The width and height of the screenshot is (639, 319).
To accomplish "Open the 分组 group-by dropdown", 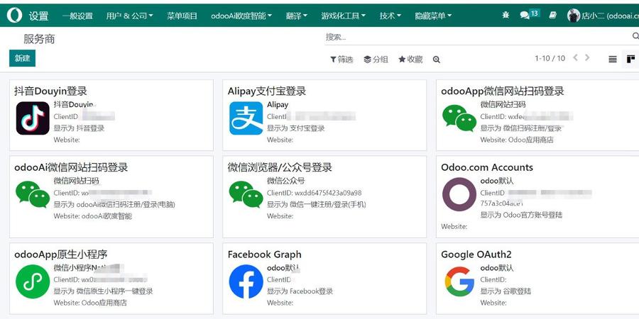I will click(376, 60).
